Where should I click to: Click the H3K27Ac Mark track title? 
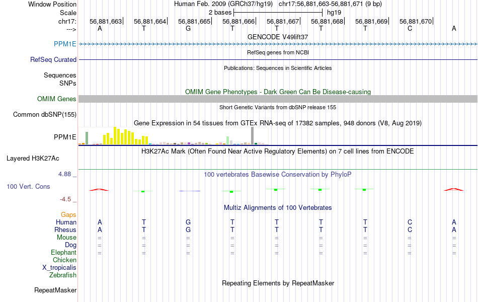278,152
